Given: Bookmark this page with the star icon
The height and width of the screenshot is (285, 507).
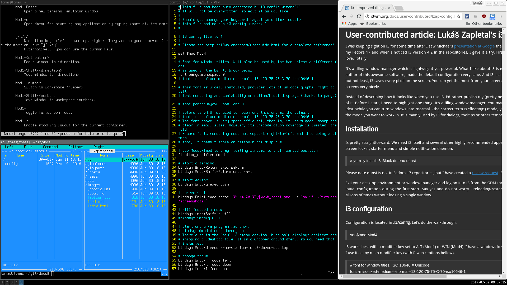Looking at the screenshot, I should (x=459, y=16).
